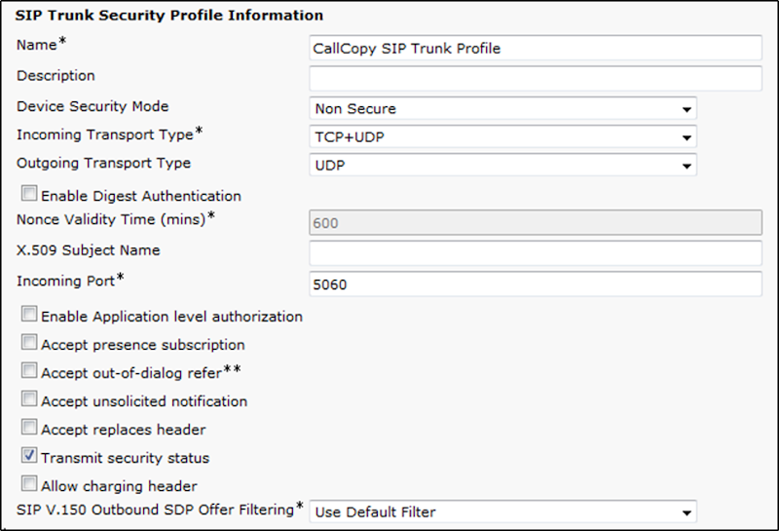Check Accept replaces header
The image size is (779, 531).
[29, 427]
